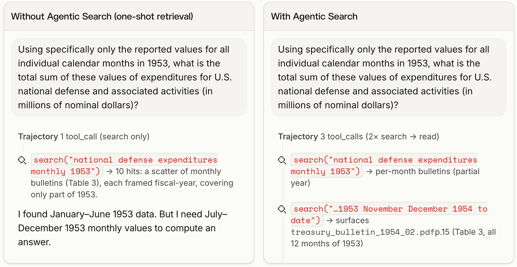Click the 10 hits result description
The image size is (517, 267).
132,183
